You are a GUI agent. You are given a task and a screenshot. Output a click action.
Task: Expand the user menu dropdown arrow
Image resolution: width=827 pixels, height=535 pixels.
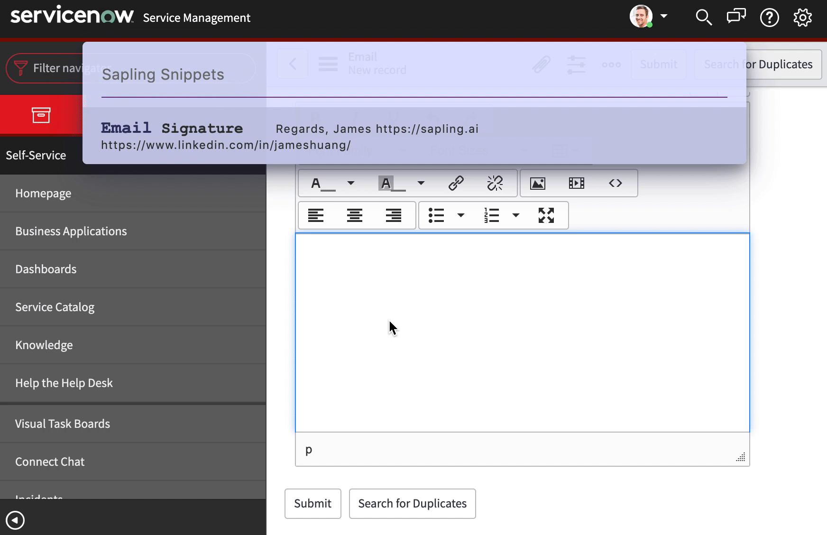pos(664,16)
